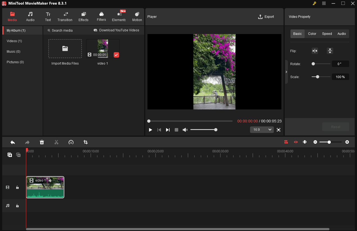
Task: Open Download YouTube Videos
Action: coord(116,30)
